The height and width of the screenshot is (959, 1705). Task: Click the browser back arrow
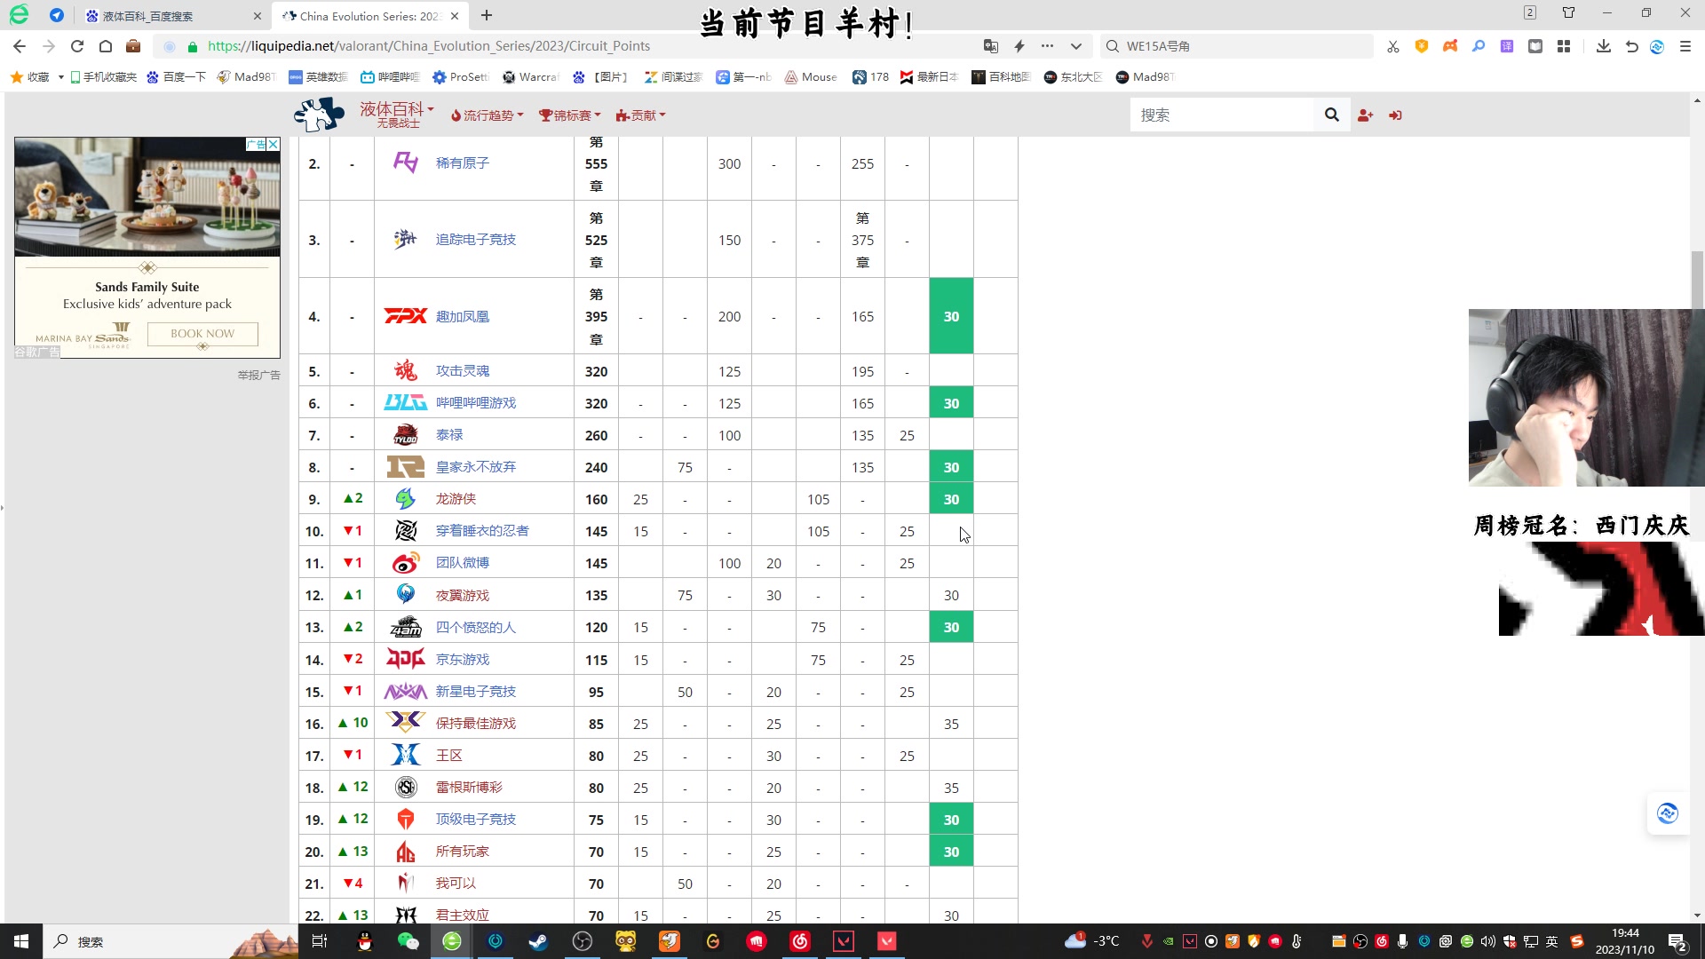20,46
